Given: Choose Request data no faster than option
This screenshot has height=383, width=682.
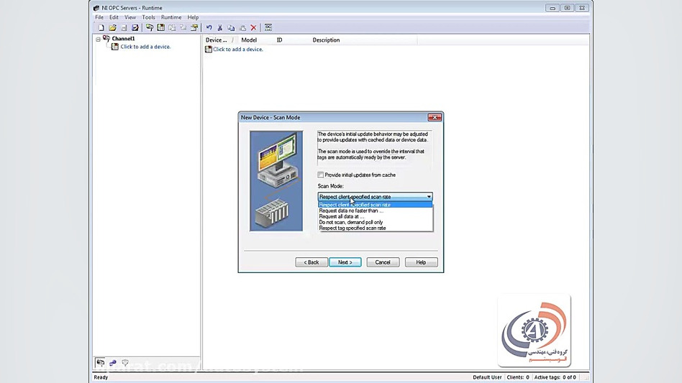Looking at the screenshot, I should (376, 211).
